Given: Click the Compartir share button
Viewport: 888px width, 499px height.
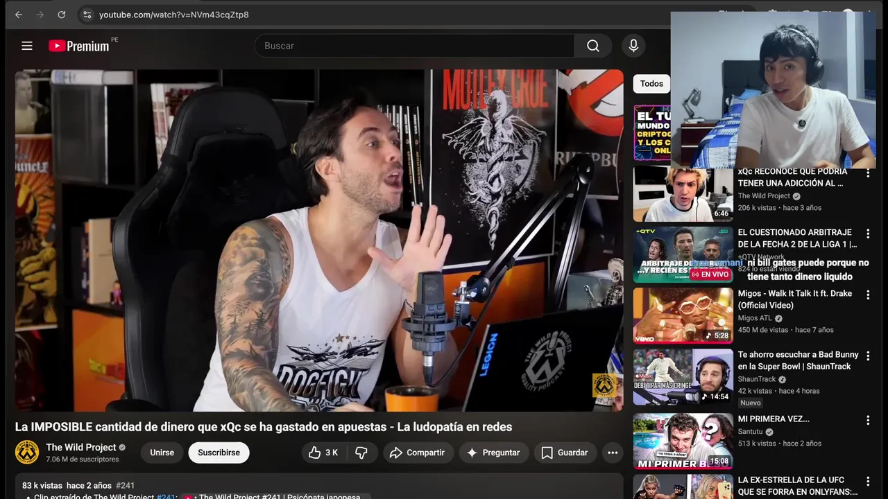Looking at the screenshot, I should pos(418,453).
